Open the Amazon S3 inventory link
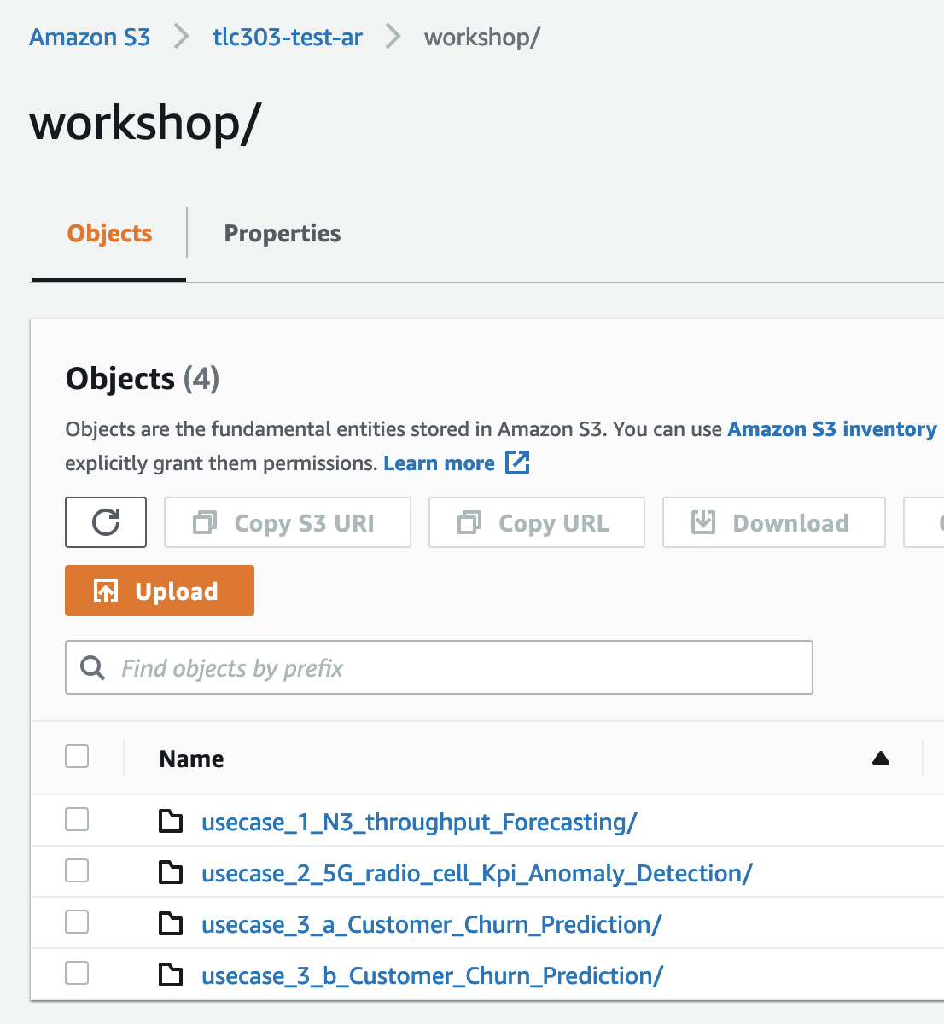Viewport: 944px width, 1024px height. click(832, 429)
